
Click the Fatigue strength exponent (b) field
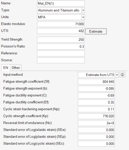pyautogui.click(x=96, y=89)
